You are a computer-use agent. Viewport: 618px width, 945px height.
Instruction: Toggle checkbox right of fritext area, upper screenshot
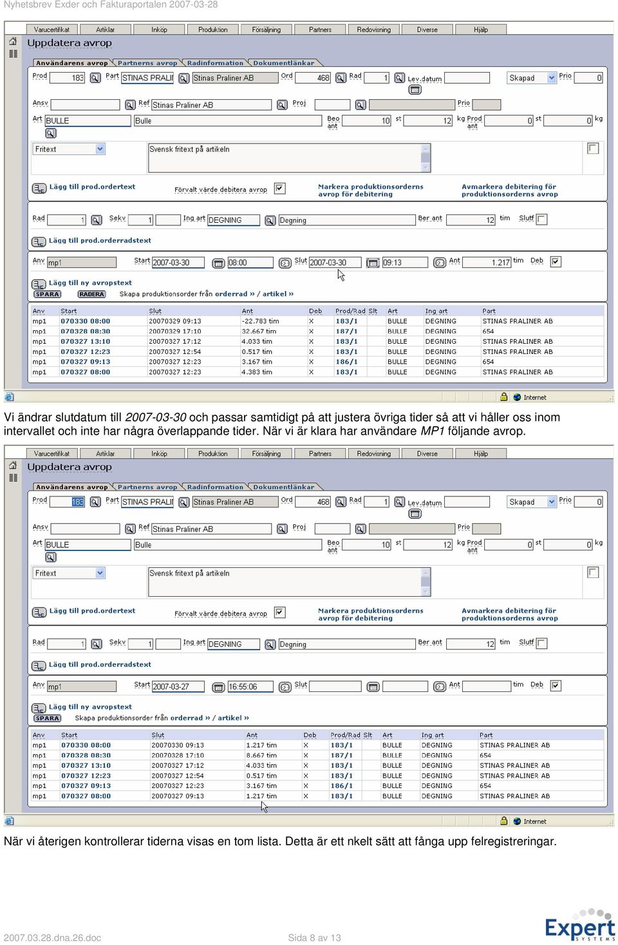(594, 148)
